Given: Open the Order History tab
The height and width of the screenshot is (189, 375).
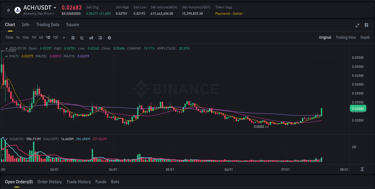Looking at the screenshot, I should (x=49, y=182).
